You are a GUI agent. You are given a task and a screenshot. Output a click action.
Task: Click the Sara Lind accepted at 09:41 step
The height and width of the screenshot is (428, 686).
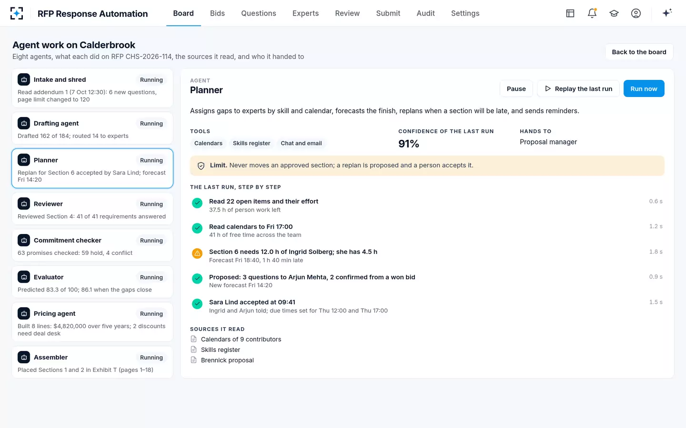pyautogui.click(x=427, y=306)
